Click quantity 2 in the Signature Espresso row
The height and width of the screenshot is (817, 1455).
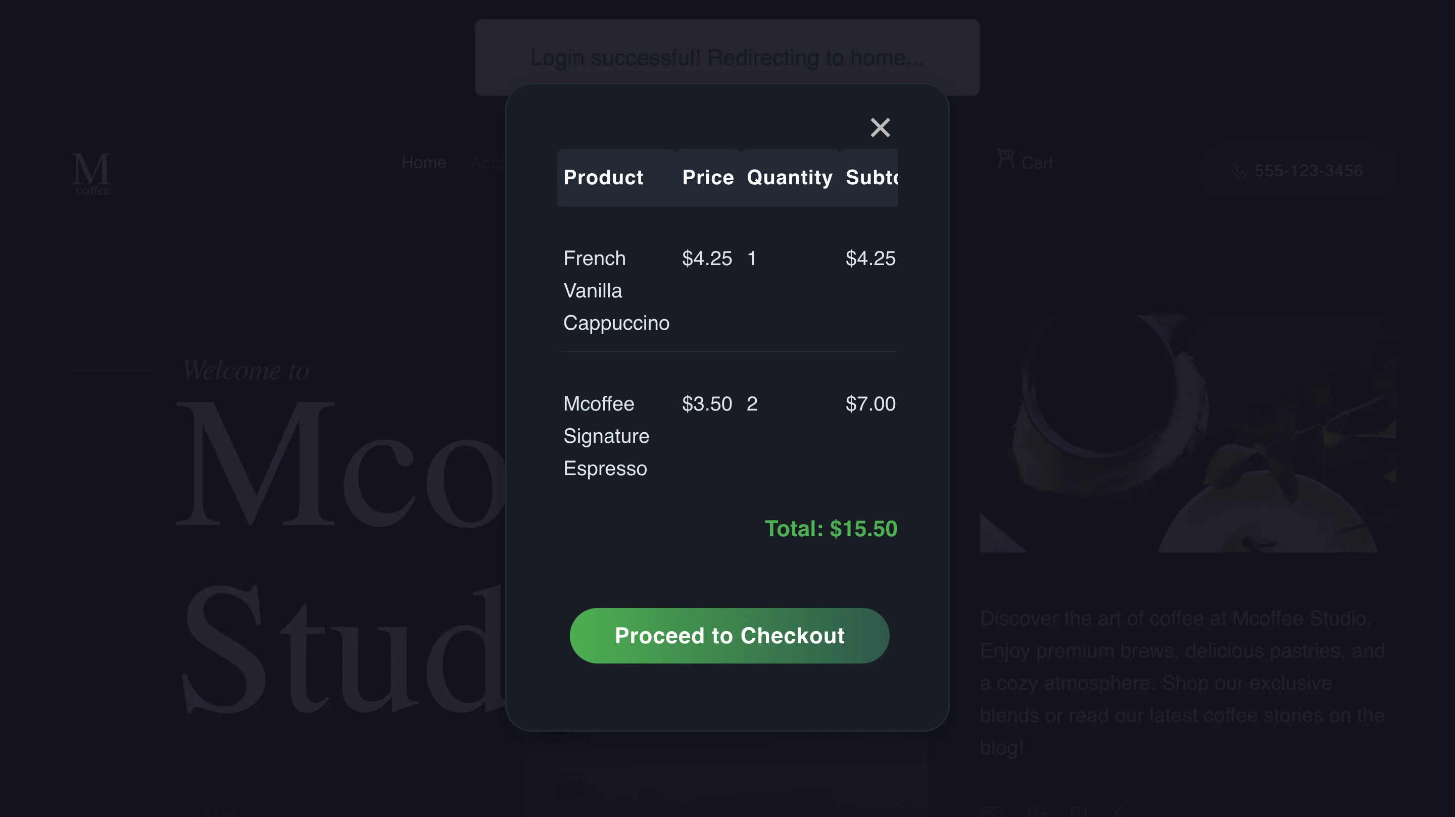tap(752, 404)
